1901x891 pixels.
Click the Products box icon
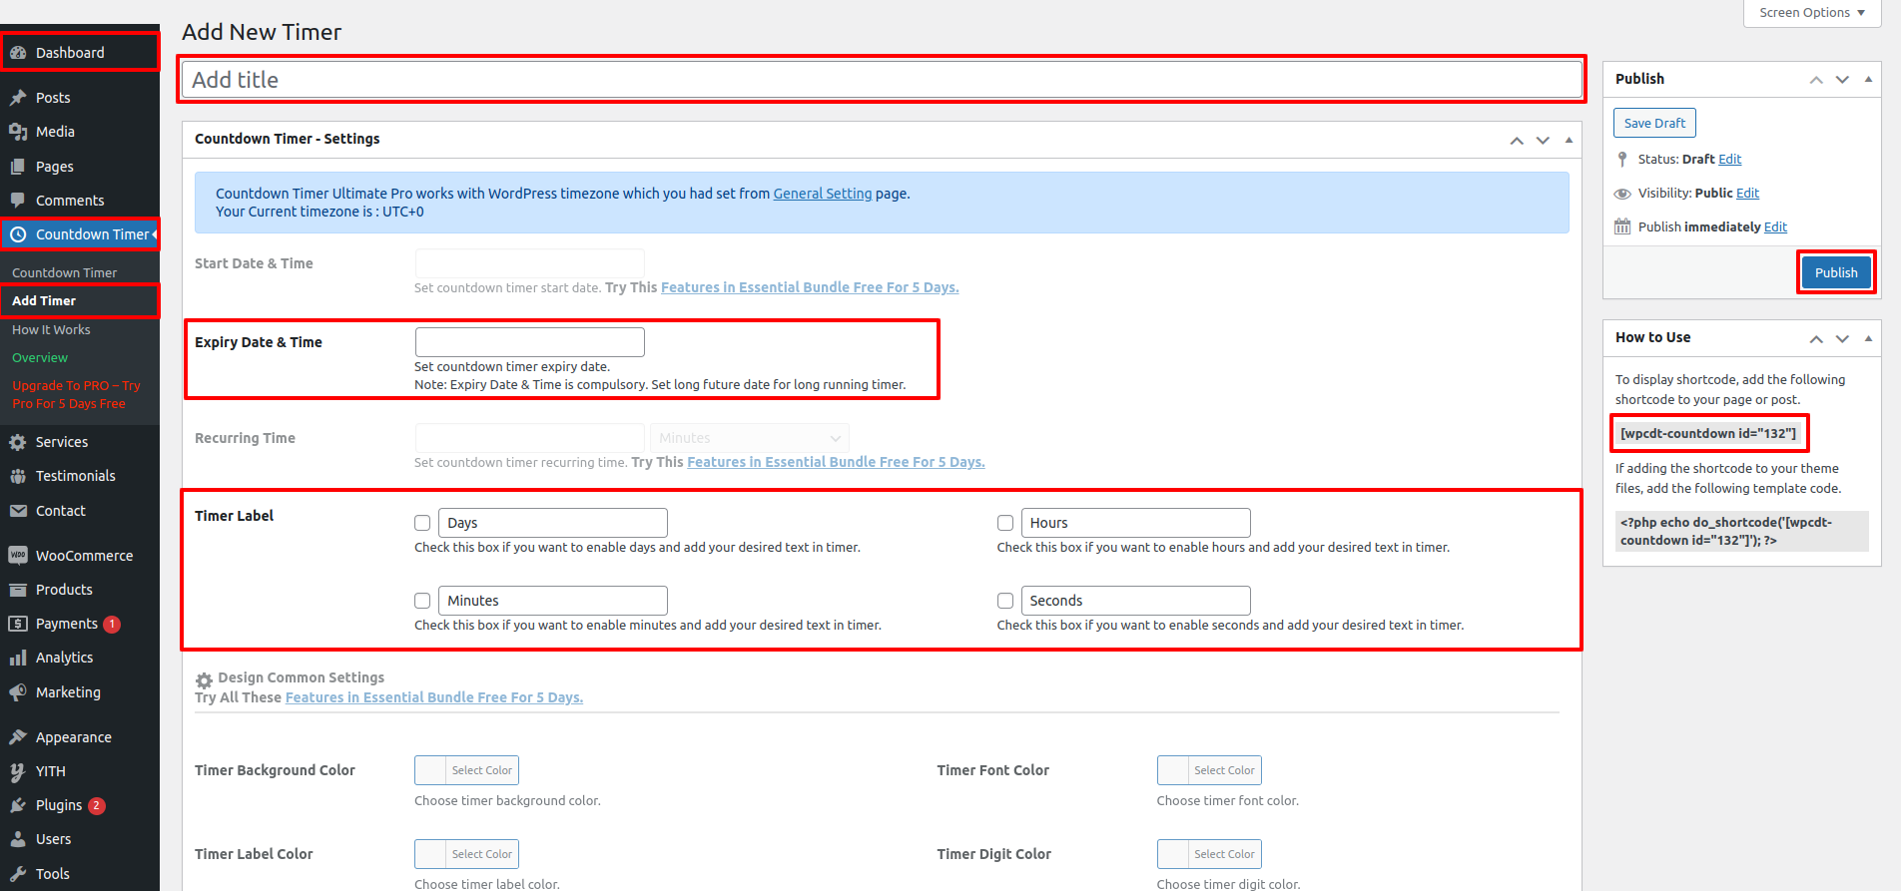pos(18,590)
